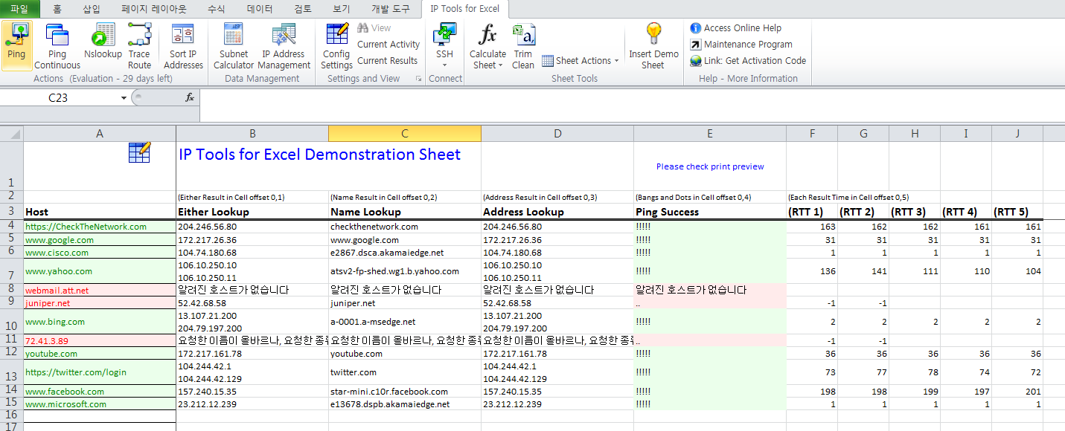Select the 72.41.3.89 host cell

click(100, 340)
